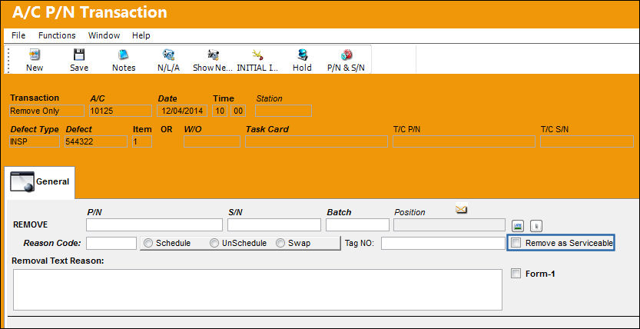Click the Defect field showing 544322
The width and height of the screenshot is (640, 329).
pyautogui.click(x=96, y=141)
